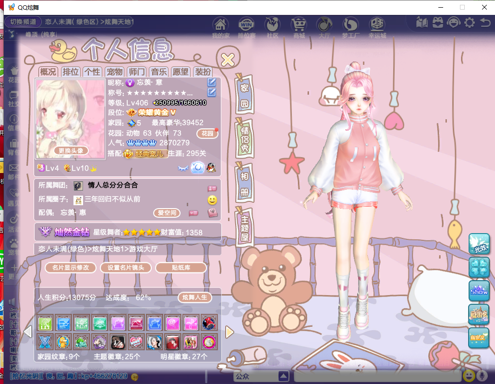Click the 自定义 custom icon on right
Viewport: 495px width, 384px height.
[479, 337]
